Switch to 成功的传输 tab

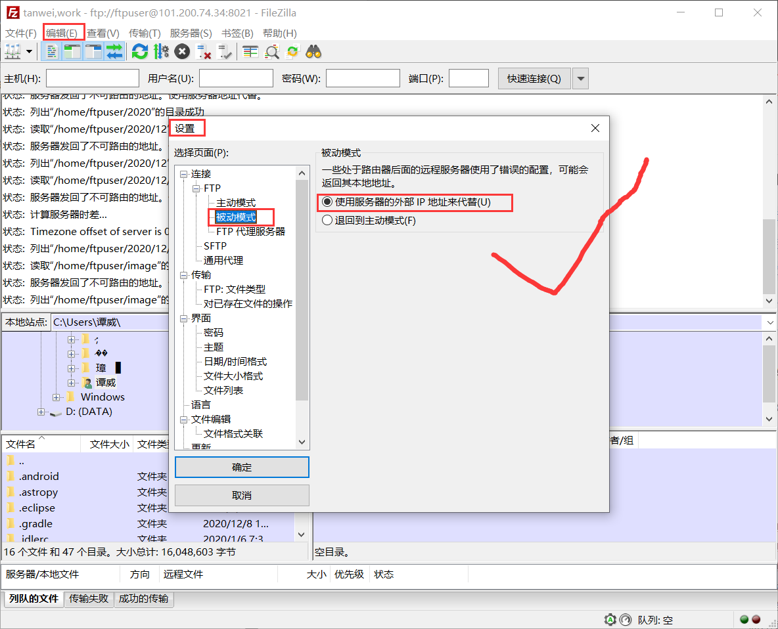143,599
